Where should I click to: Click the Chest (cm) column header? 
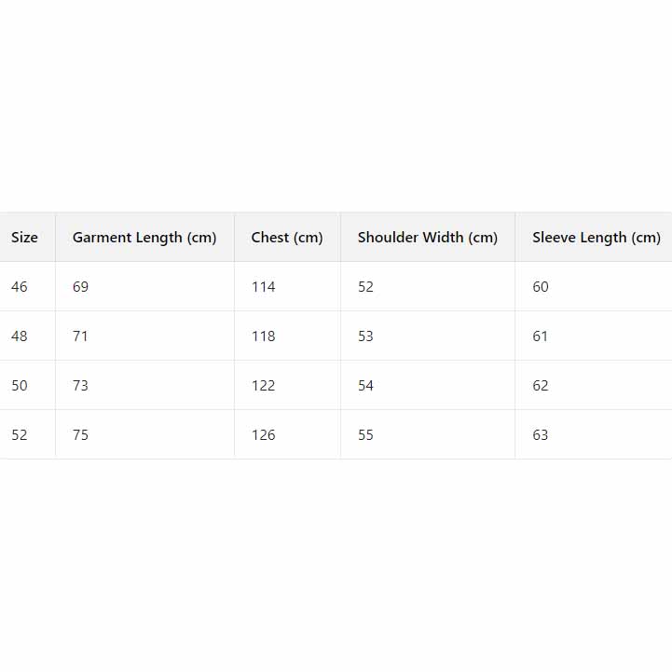click(x=287, y=238)
